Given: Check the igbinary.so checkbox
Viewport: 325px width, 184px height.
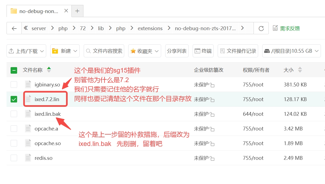Looking at the screenshot, I should (14, 85).
